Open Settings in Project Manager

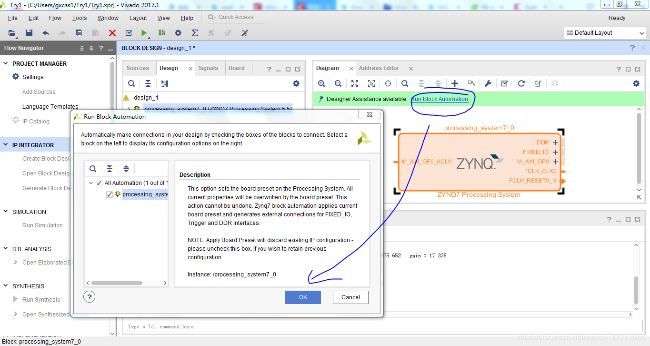click(x=33, y=77)
